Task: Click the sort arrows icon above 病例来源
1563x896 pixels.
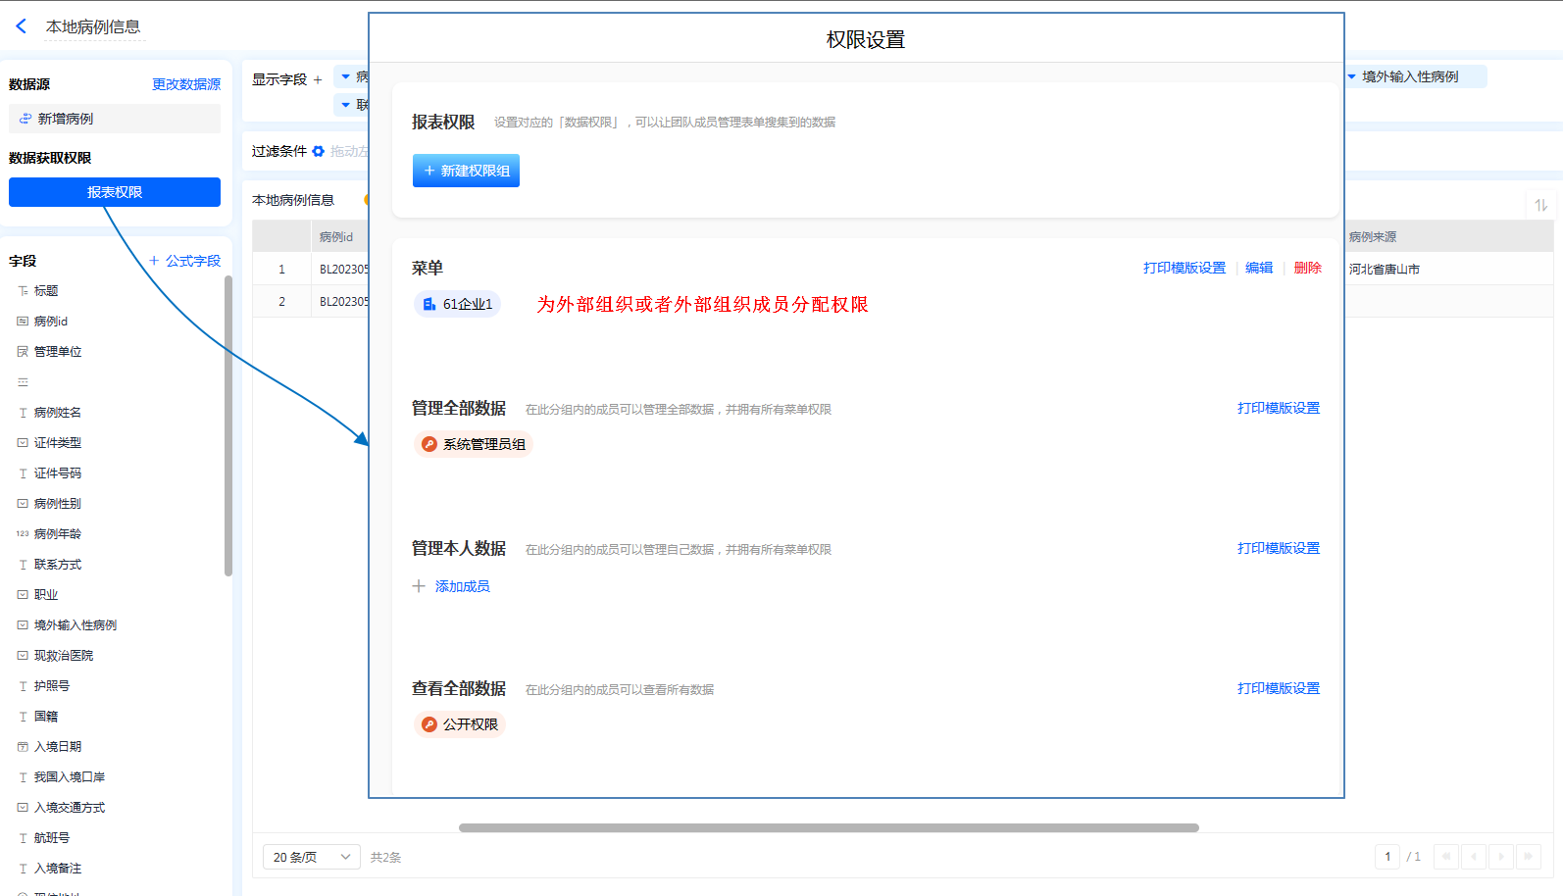Action: click(1540, 205)
